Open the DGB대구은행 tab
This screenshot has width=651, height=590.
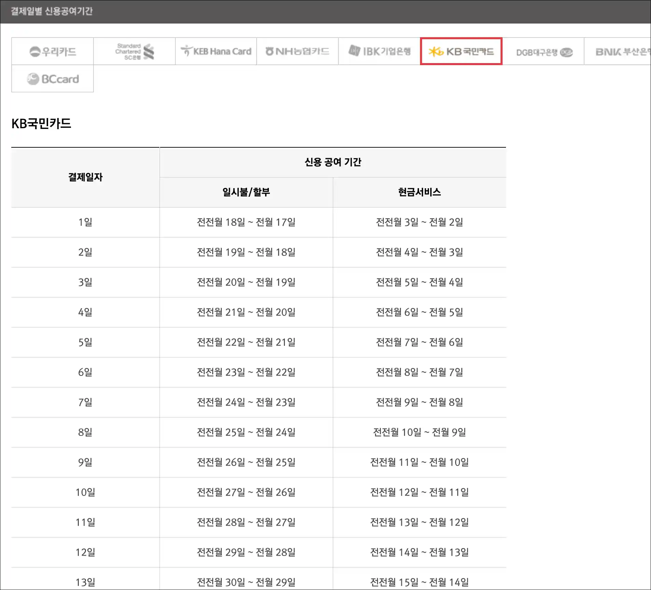tap(543, 51)
